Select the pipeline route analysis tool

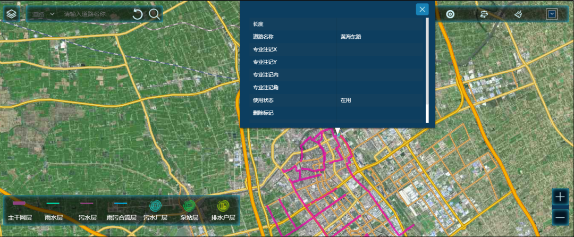[x=484, y=14]
